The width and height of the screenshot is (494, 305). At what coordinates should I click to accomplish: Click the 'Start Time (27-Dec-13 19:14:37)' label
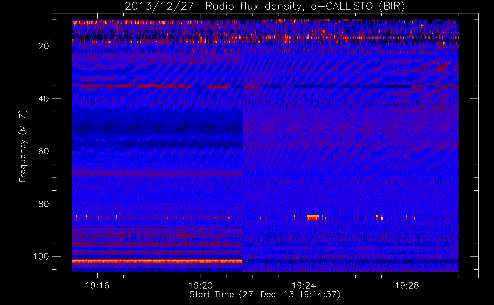click(x=265, y=295)
